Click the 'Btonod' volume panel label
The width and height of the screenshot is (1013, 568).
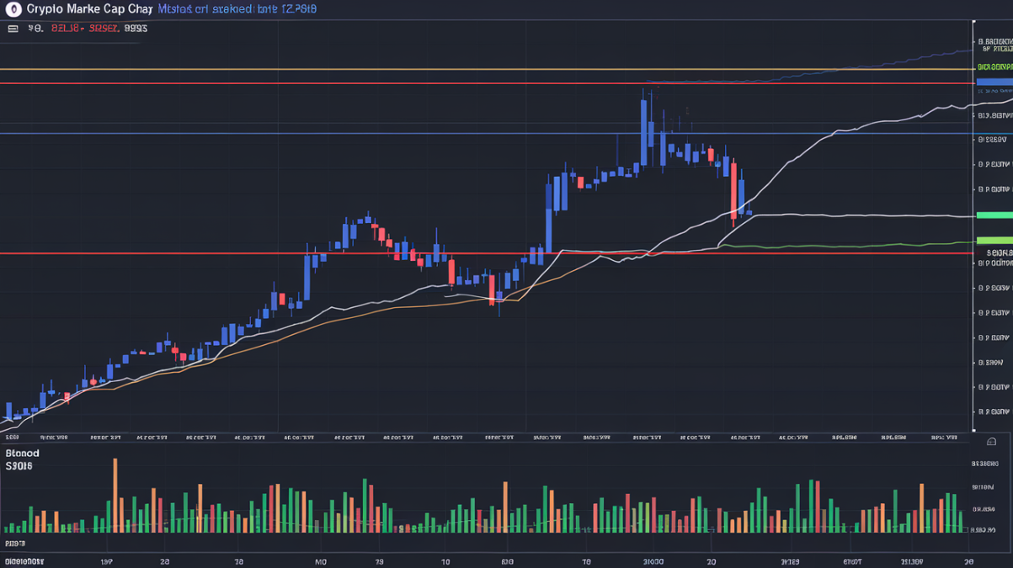(x=22, y=453)
